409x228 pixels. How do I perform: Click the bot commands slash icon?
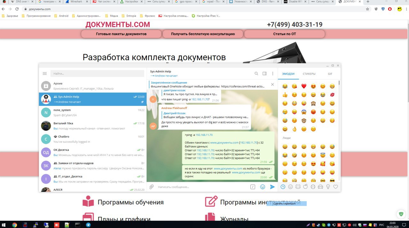point(253,187)
